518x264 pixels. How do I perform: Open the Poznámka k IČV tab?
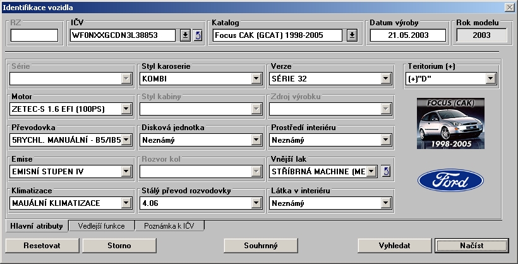pos(170,225)
